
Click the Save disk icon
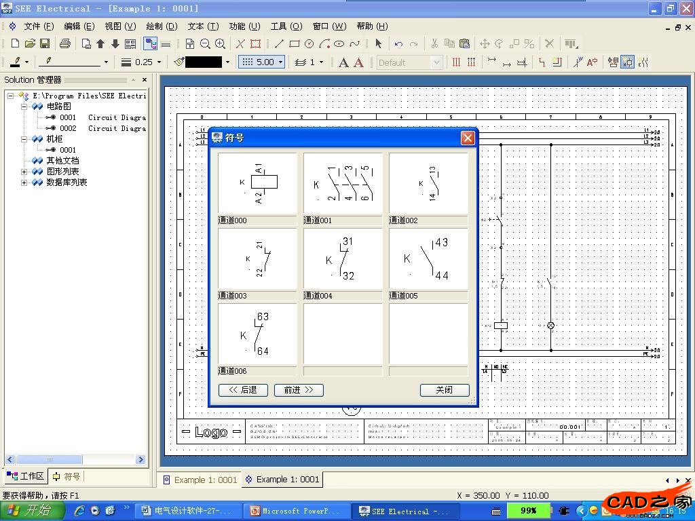click(x=45, y=43)
